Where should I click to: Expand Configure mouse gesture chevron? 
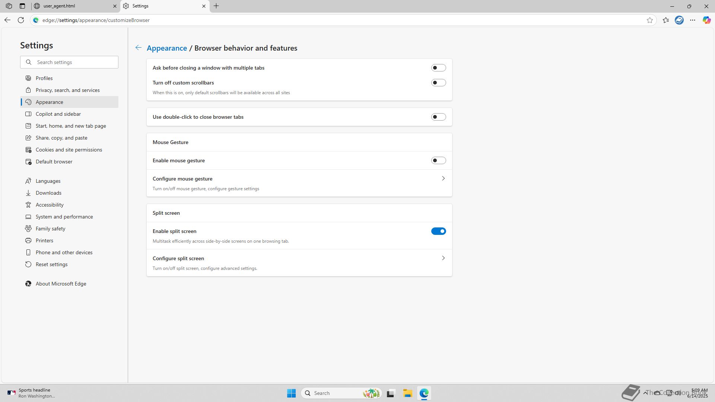point(443,179)
